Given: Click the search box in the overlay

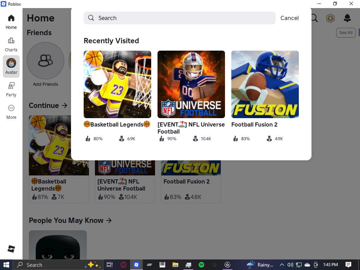Looking at the screenshot, I should pyautogui.click(x=180, y=18).
